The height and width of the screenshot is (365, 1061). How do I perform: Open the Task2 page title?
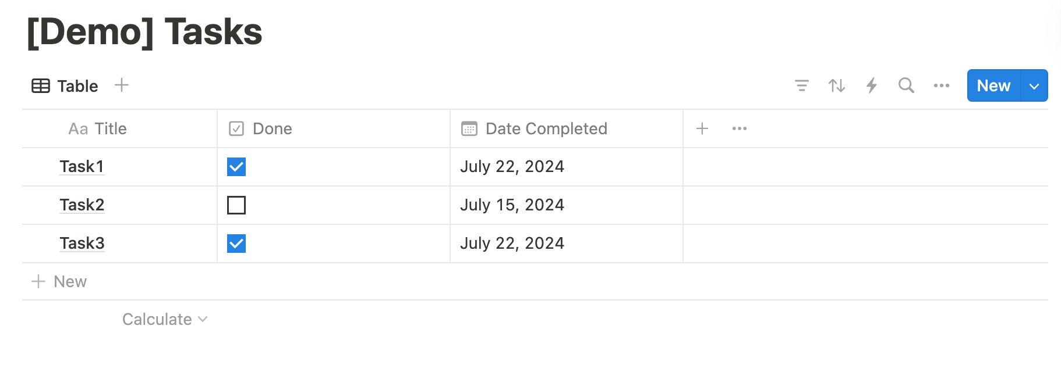click(82, 205)
